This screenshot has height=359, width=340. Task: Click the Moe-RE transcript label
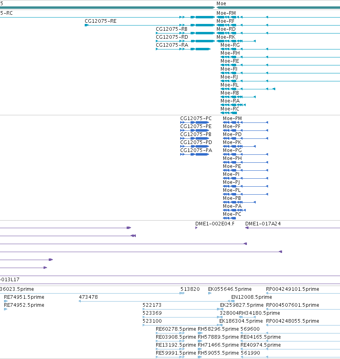pos(230,61)
